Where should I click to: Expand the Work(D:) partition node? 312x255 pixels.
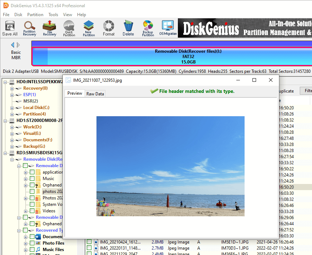click(x=12, y=127)
